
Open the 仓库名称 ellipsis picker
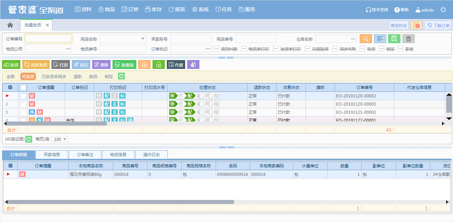click(353, 39)
